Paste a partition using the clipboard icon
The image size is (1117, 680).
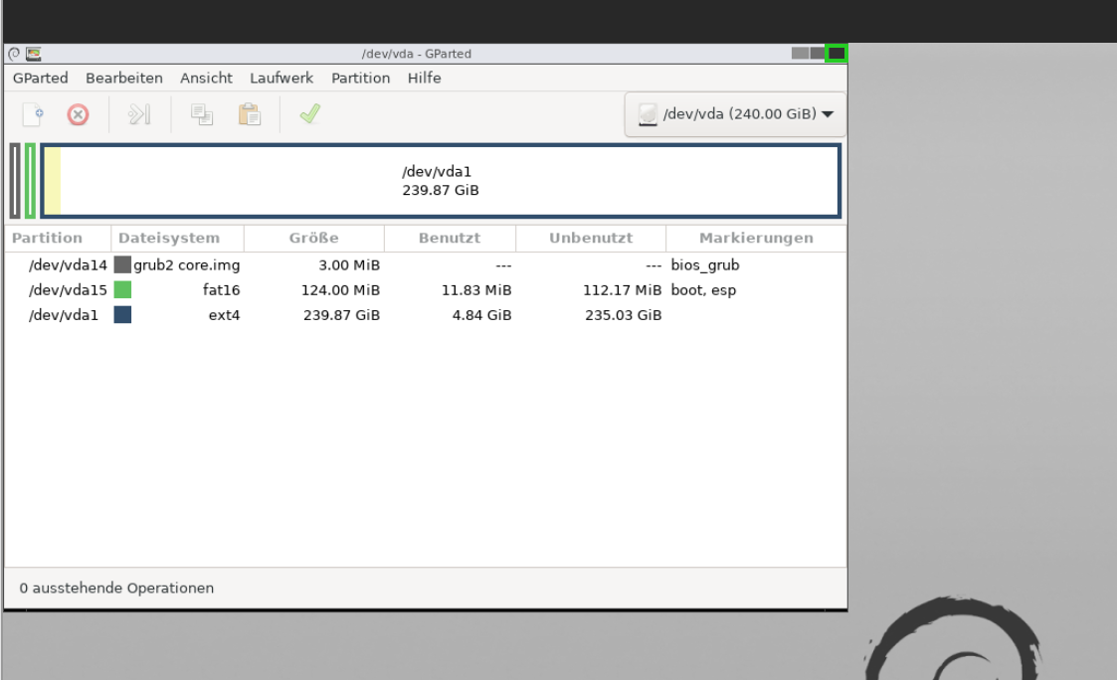click(250, 113)
